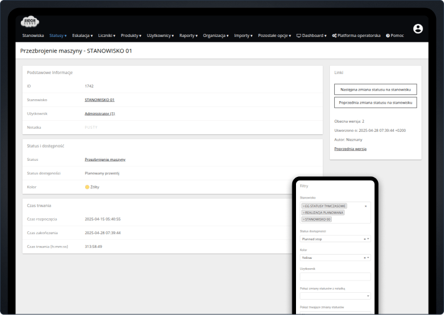Click end time 2025-04-28 07:39:44
The height and width of the screenshot is (315, 444).
[102, 233]
